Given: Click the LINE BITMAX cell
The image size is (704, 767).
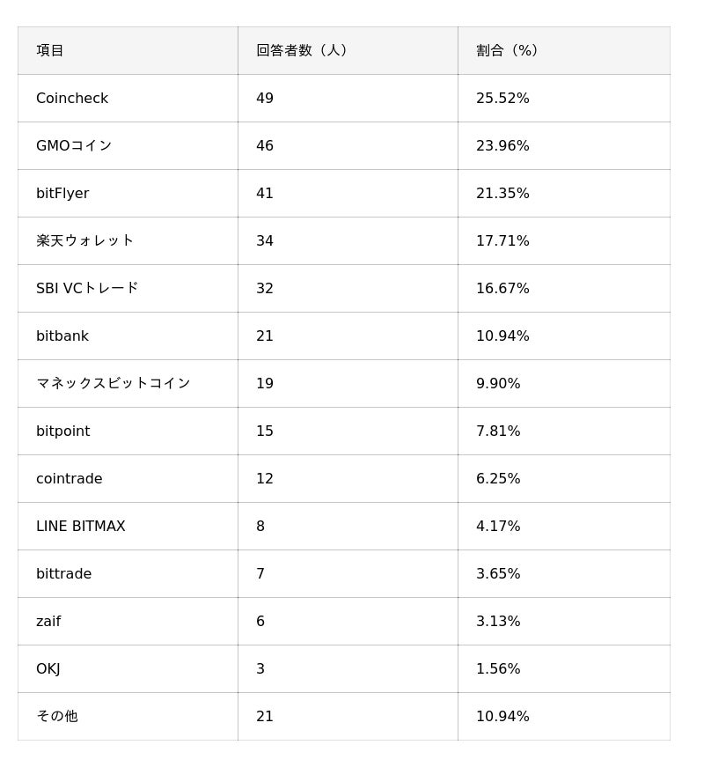Looking at the screenshot, I should (81, 526).
